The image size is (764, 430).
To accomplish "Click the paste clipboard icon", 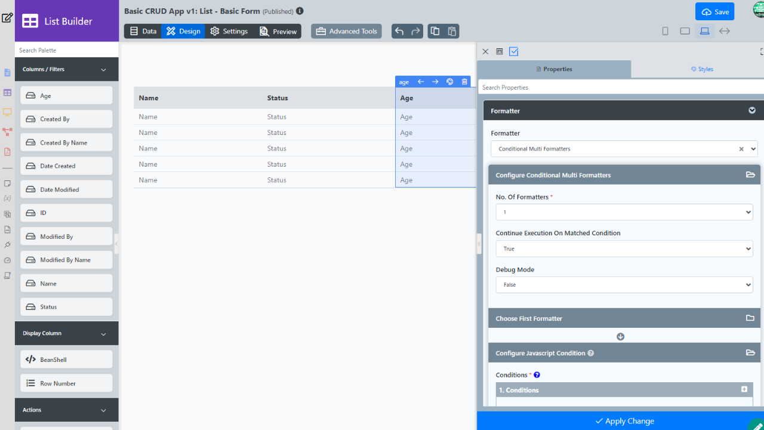I will pyautogui.click(x=452, y=31).
